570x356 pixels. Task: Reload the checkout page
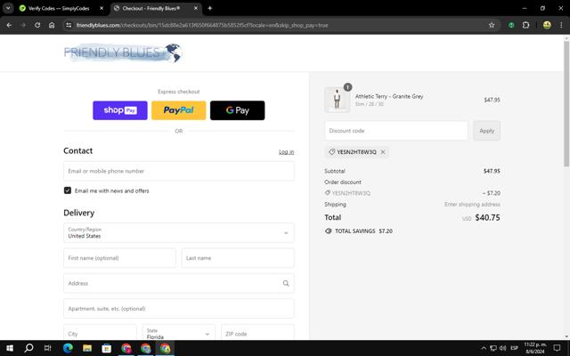37,25
